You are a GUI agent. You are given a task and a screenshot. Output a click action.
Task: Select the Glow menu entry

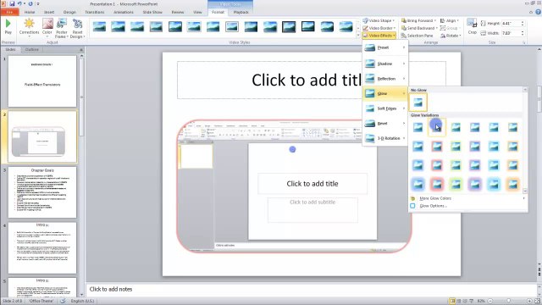click(x=385, y=93)
